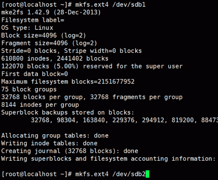Click the 'mke2fs 1.42.9 (28-Dec-2013)' version line
The height and width of the screenshot is (180, 218).
pos(51,12)
